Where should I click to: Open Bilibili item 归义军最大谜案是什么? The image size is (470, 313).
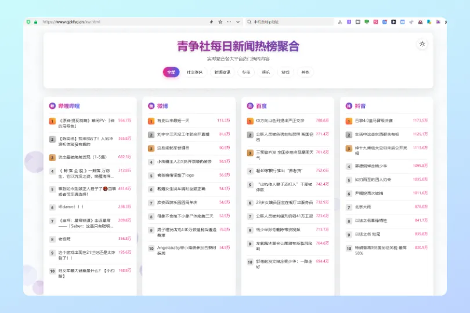tap(86, 273)
